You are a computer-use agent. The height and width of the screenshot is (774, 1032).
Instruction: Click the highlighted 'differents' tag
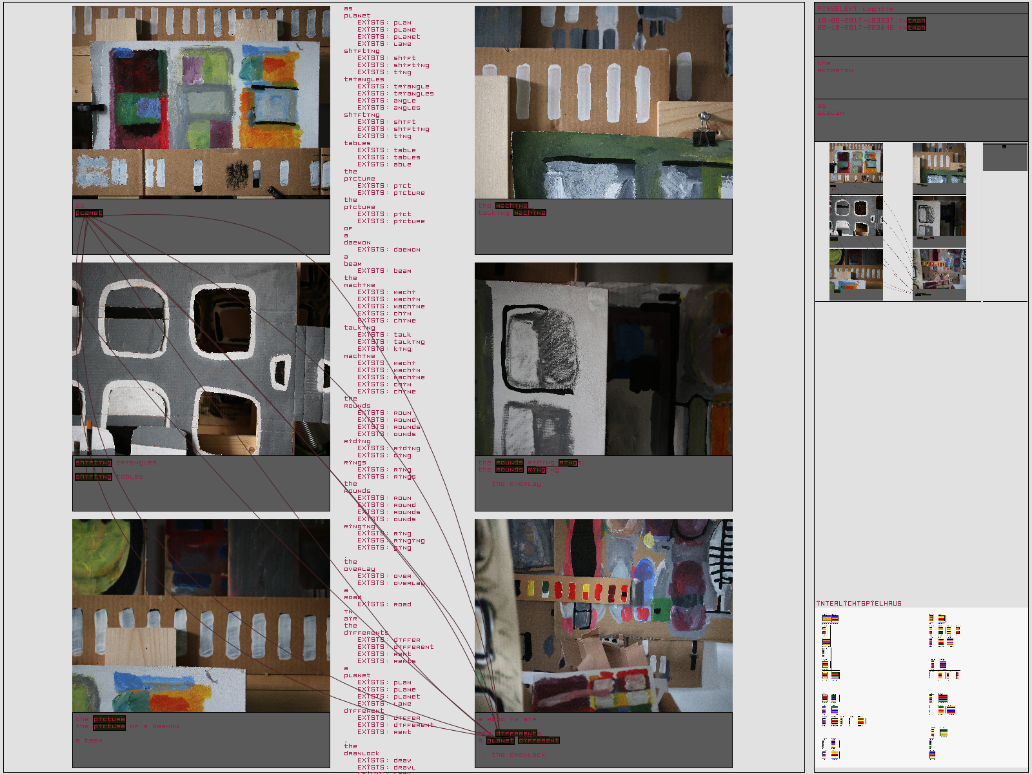click(x=515, y=733)
